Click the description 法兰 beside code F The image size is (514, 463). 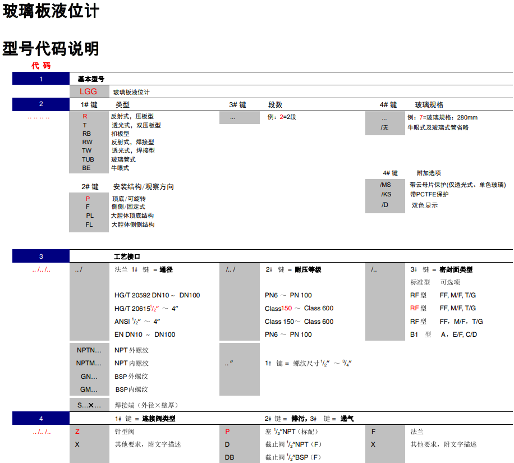[x=416, y=432]
